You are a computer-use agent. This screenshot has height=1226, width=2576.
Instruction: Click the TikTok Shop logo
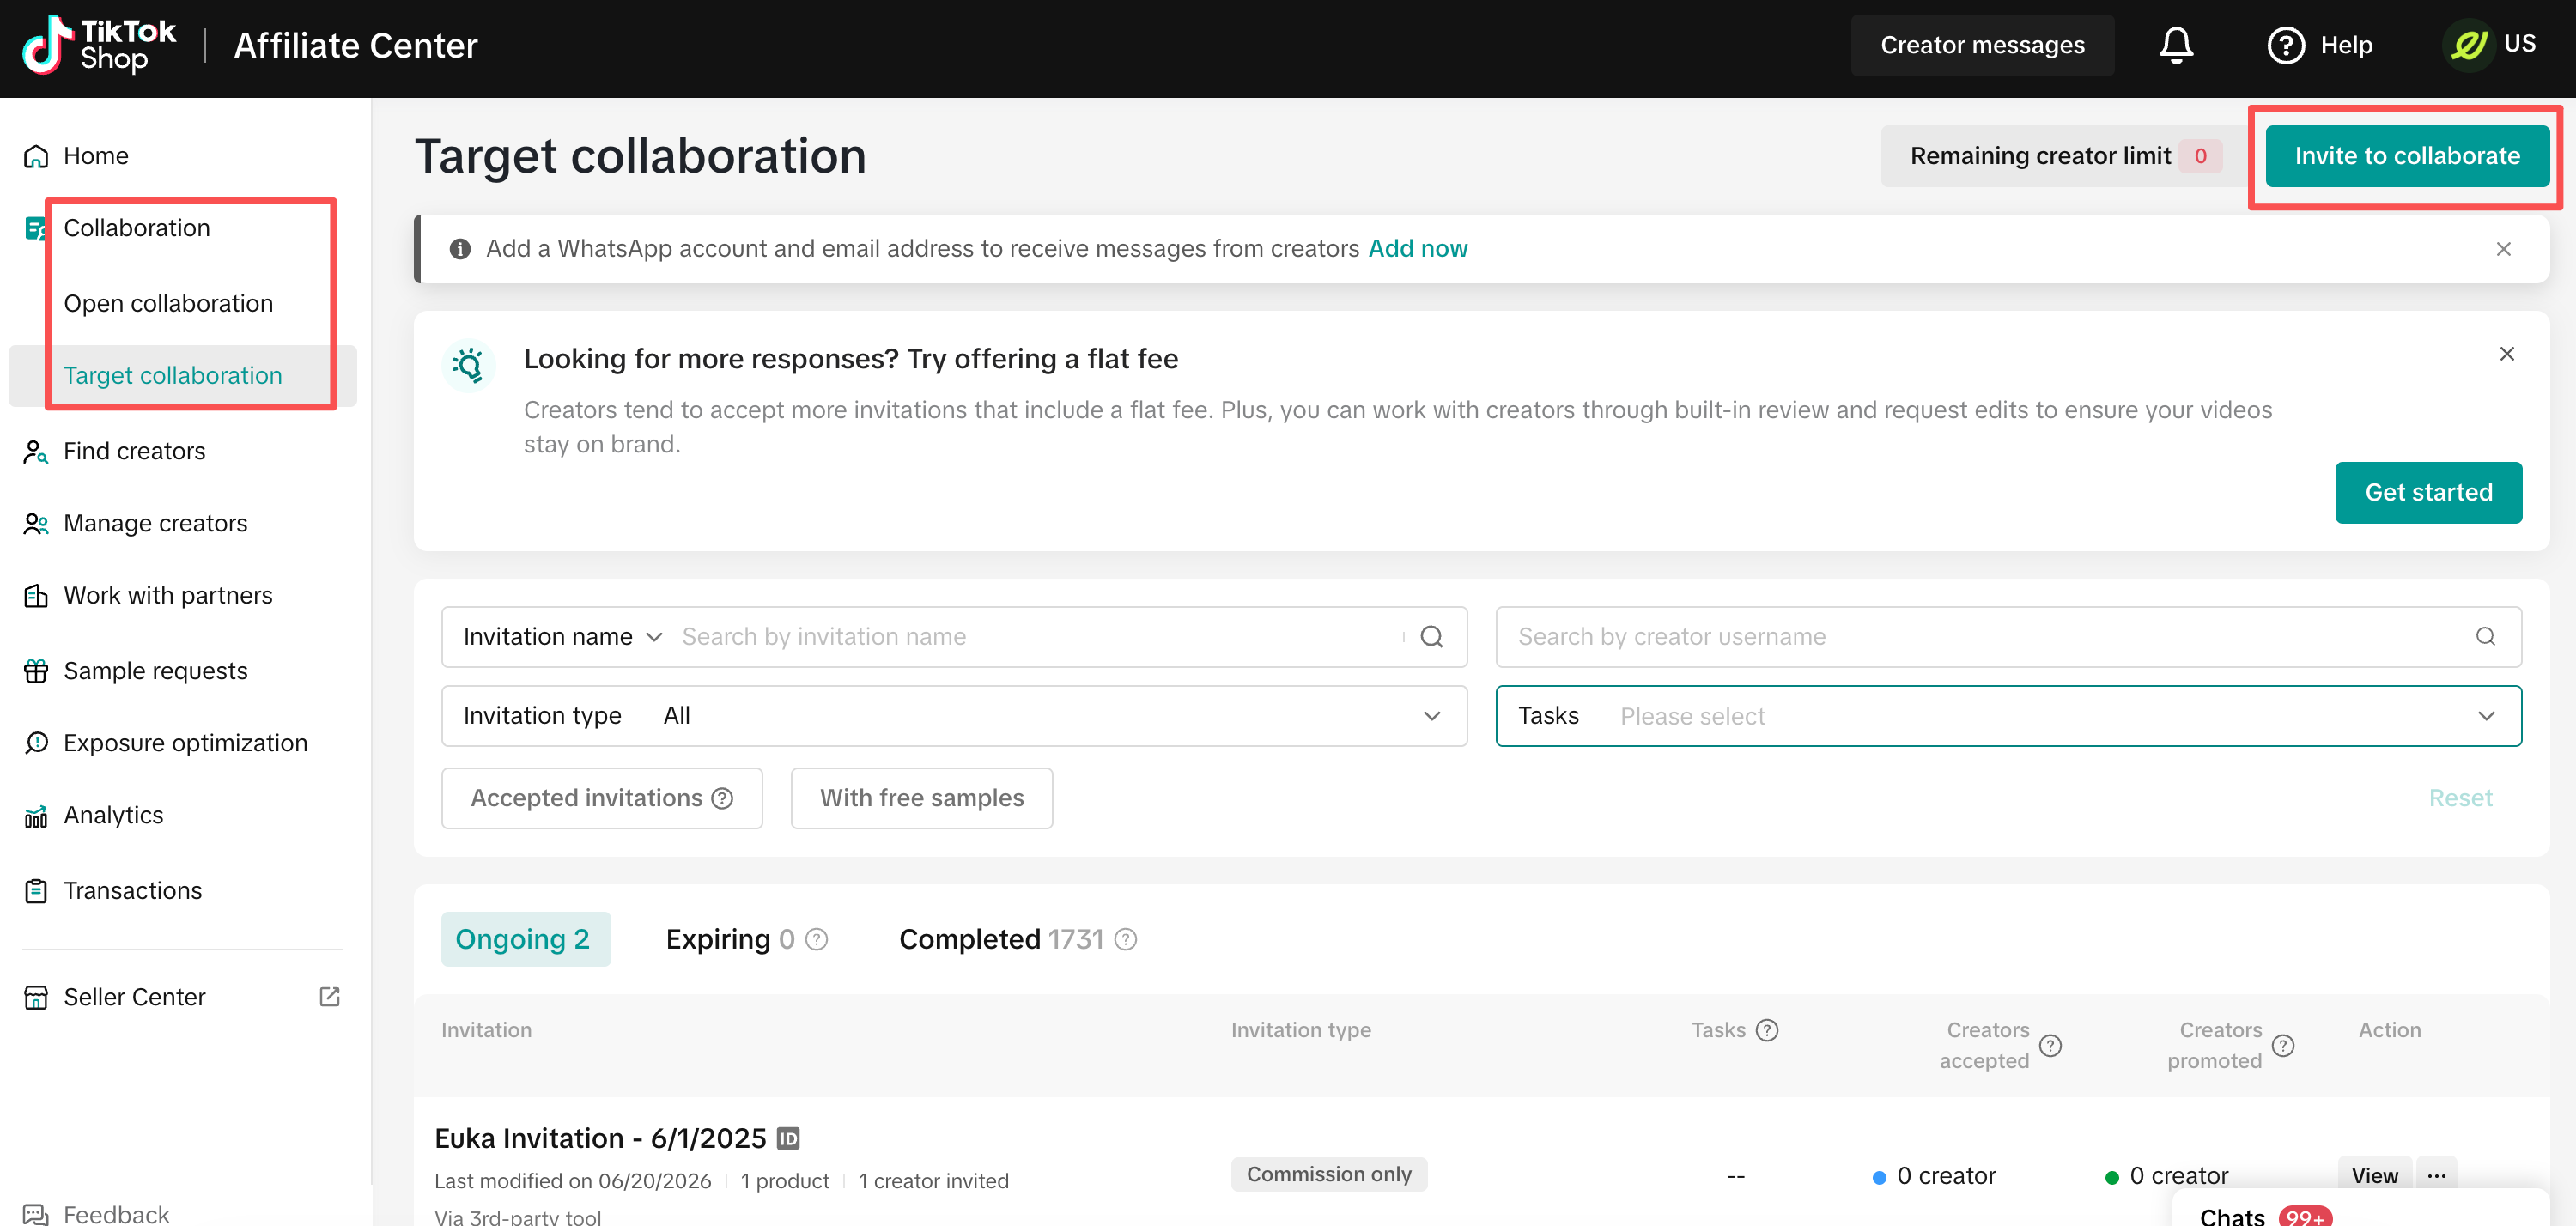[x=98, y=45]
